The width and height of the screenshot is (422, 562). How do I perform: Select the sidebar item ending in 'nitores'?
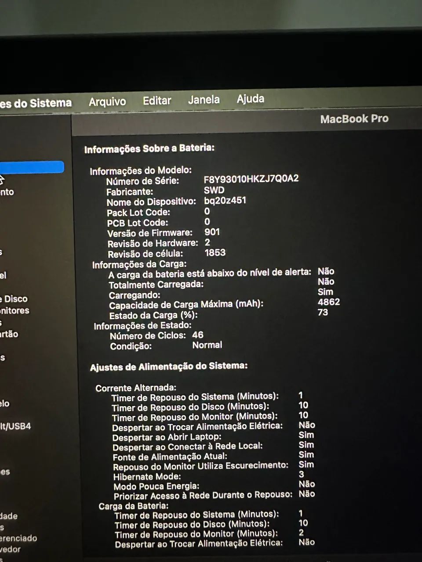[15, 310]
